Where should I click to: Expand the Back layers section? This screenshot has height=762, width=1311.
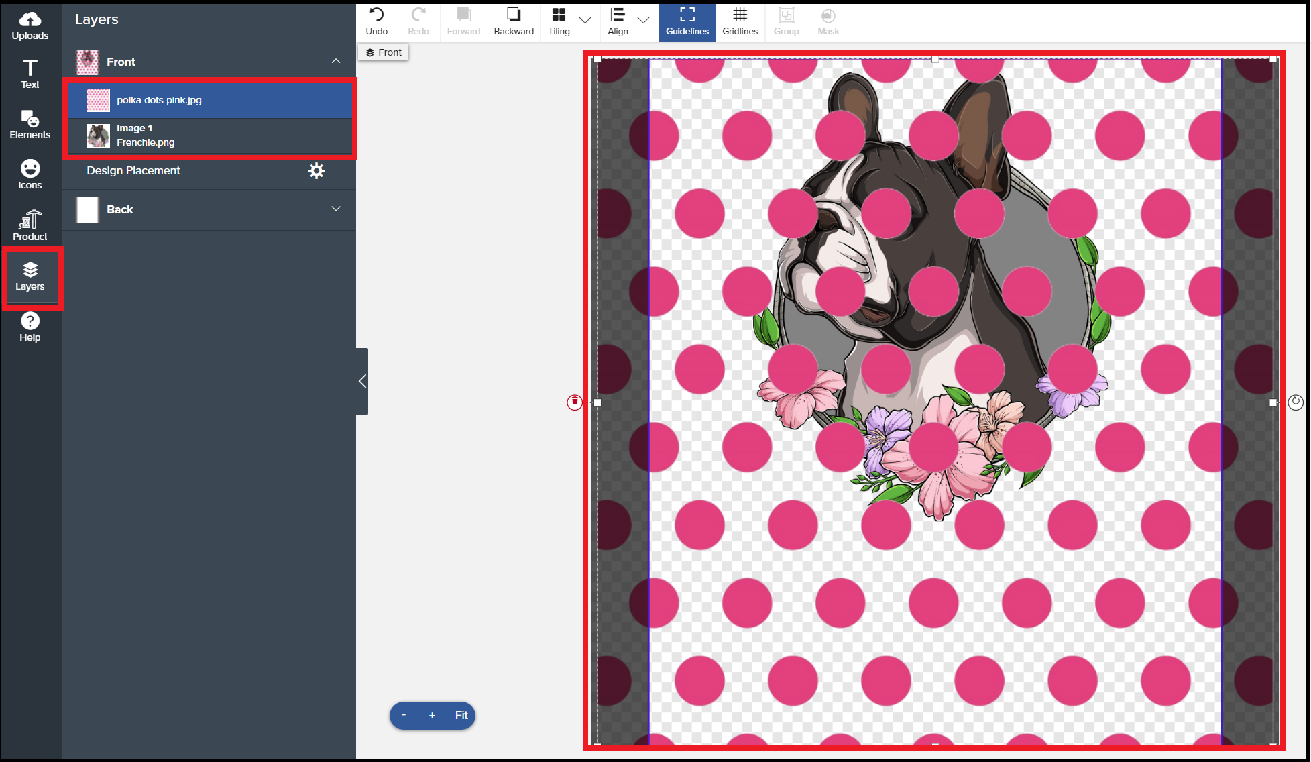tap(336, 209)
